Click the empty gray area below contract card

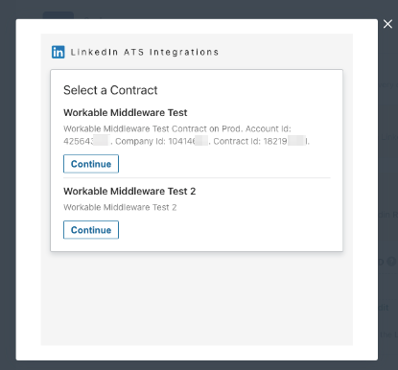[x=197, y=299]
